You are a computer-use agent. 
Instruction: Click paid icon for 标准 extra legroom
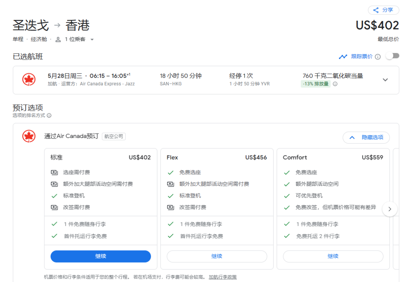click(x=54, y=184)
